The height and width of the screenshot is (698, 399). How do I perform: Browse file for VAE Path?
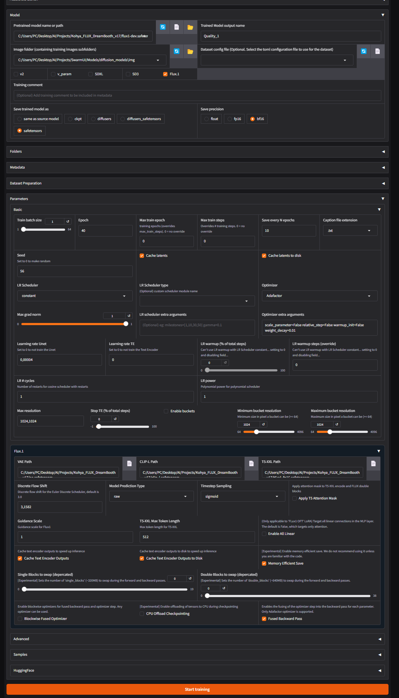(x=129, y=464)
